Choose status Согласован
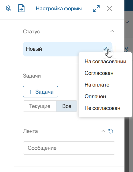Screen dimensions: 133x172 point(99,73)
